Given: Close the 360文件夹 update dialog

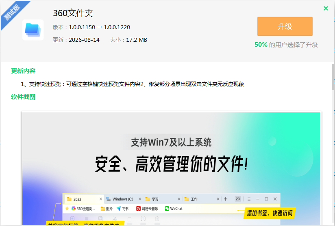Looking at the screenshot, I should 326,8.
